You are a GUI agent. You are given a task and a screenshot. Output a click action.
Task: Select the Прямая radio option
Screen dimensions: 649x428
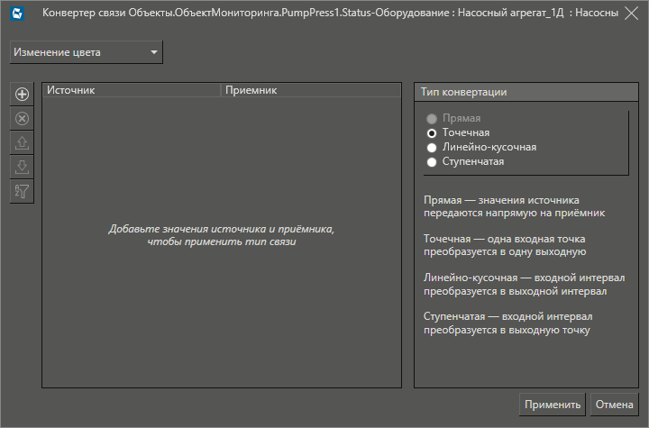click(x=433, y=118)
